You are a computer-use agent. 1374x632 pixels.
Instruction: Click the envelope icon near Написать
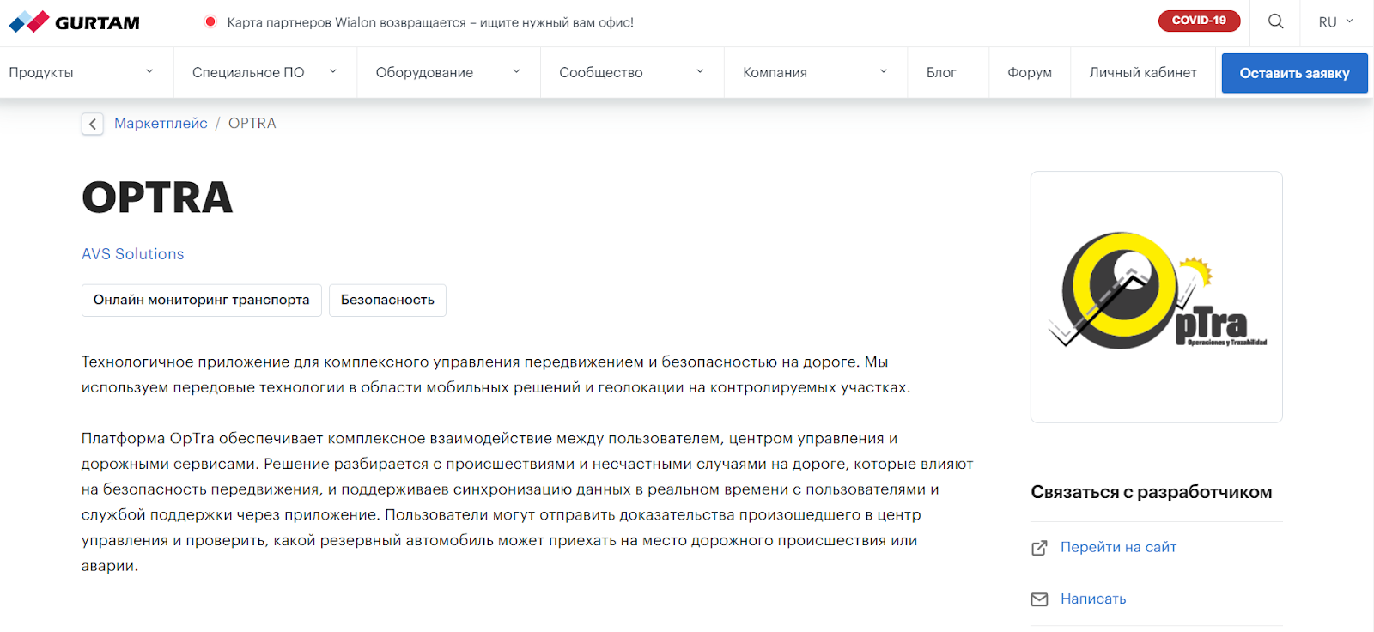(1039, 599)
